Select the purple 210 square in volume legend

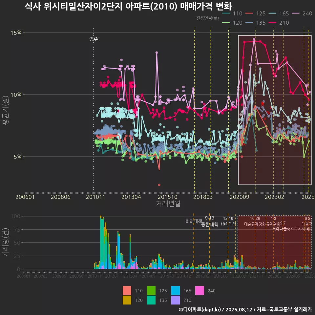[175, 300]
